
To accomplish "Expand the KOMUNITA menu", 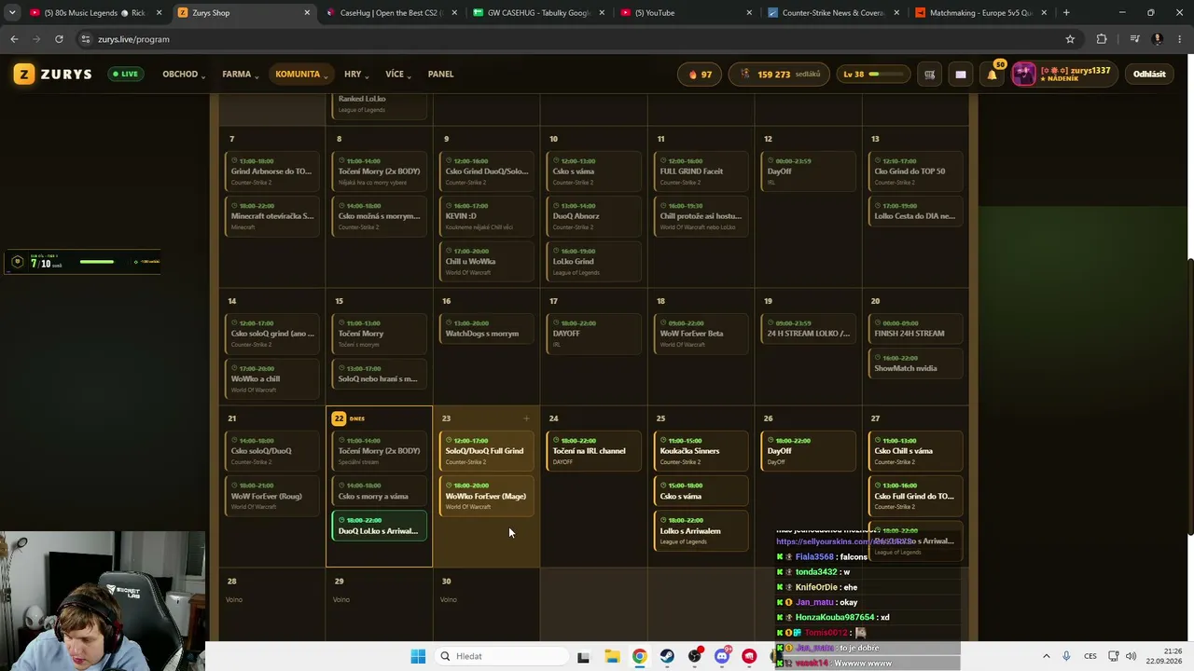I will click(301, 75).
